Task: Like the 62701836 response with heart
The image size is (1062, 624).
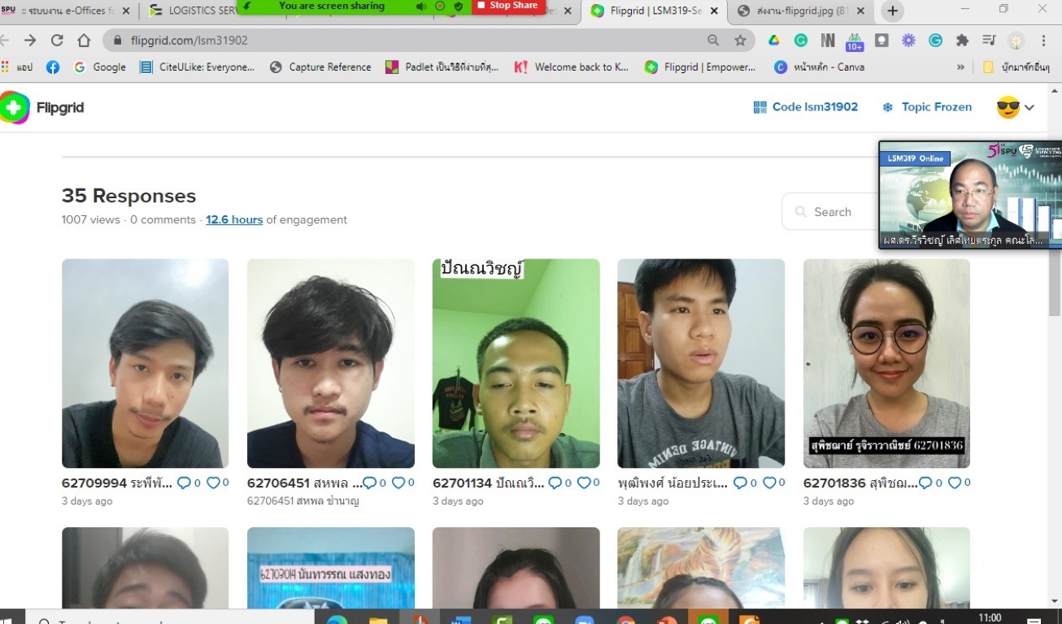Action: 955,483
